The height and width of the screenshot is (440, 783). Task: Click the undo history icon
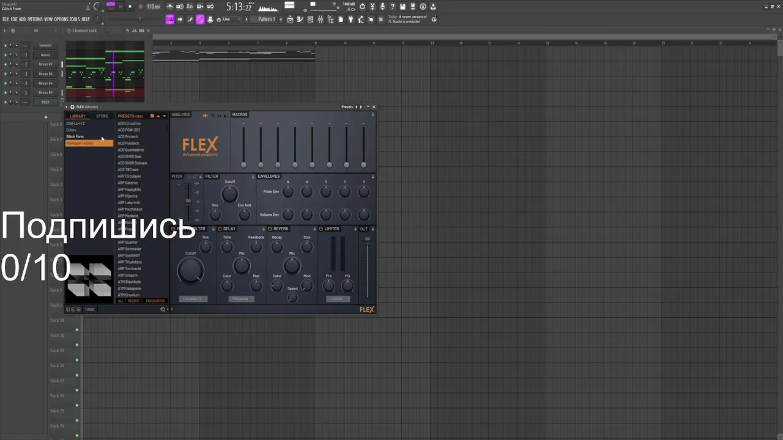(x=363, y=7)
